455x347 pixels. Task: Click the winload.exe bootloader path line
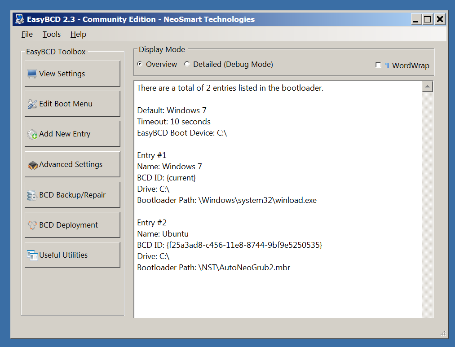coord(227,200)
